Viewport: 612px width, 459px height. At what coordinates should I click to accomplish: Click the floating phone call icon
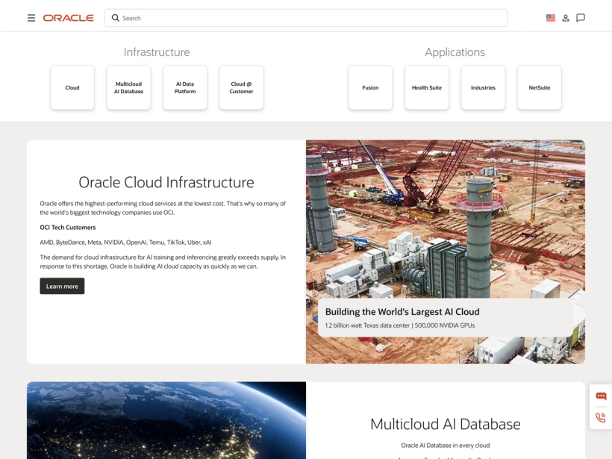(x=601, y=418)
